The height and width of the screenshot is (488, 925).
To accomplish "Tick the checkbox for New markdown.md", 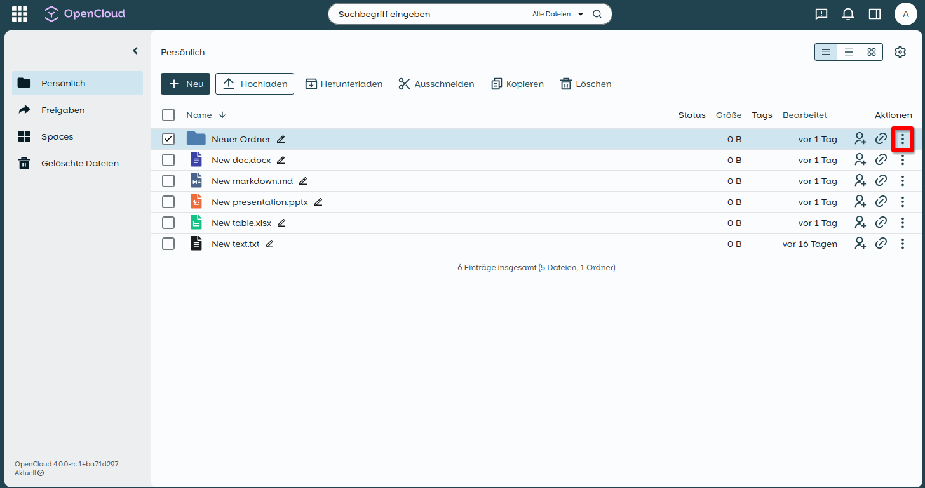I will coord(168,181).
